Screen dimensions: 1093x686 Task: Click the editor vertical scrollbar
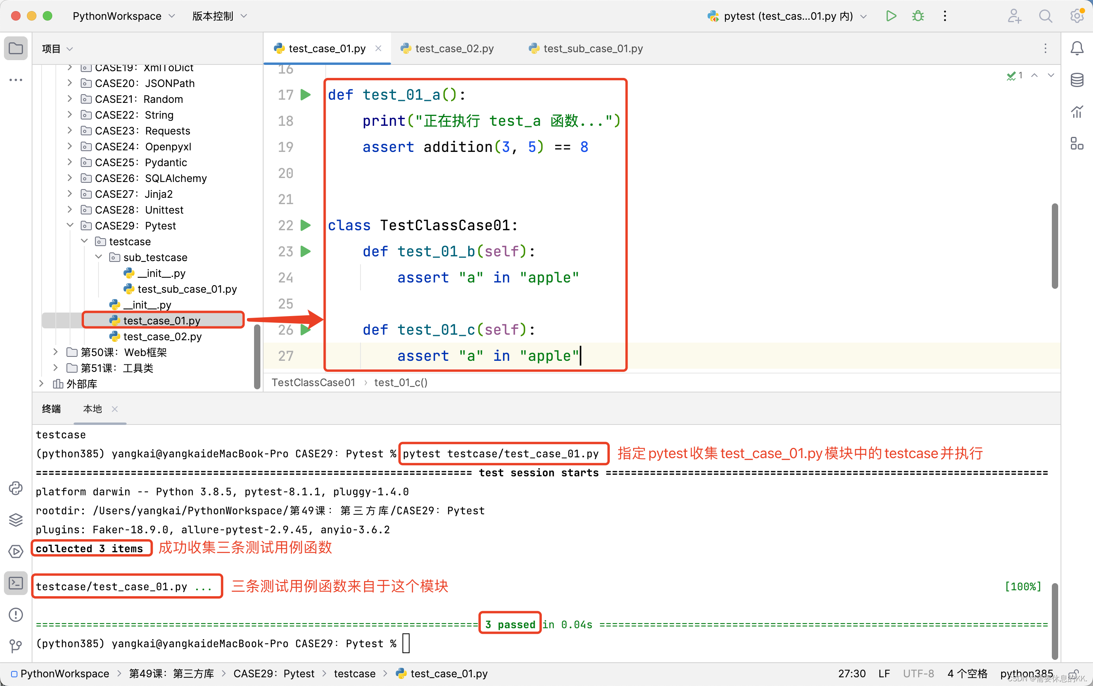tap(1055, 246)
